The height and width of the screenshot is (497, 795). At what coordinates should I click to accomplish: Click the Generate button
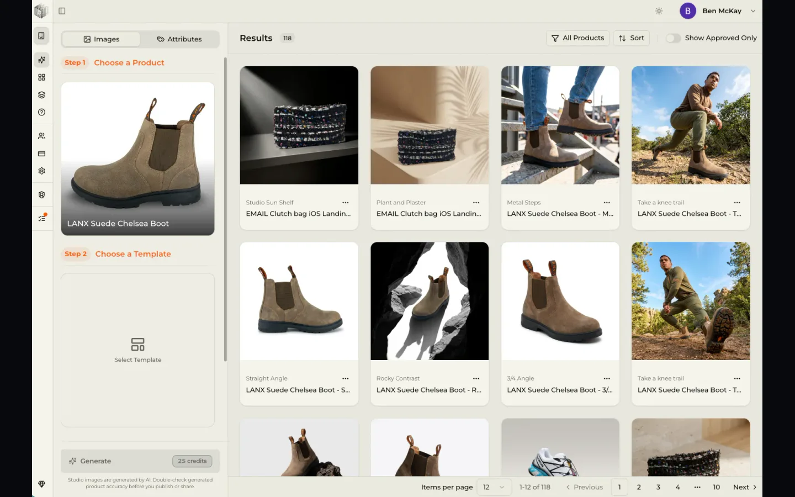coord(140,461)
